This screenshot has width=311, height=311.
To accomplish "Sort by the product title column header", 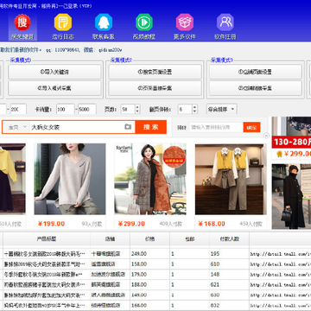I will [47, 238].
